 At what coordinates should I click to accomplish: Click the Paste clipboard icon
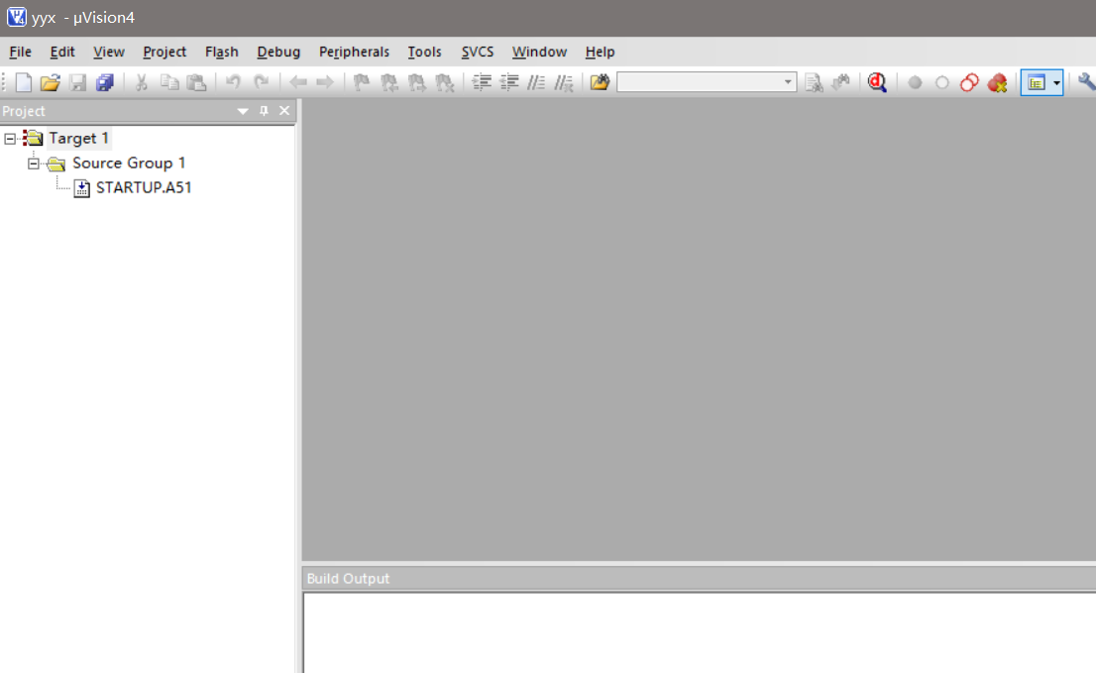coord(196,82)
